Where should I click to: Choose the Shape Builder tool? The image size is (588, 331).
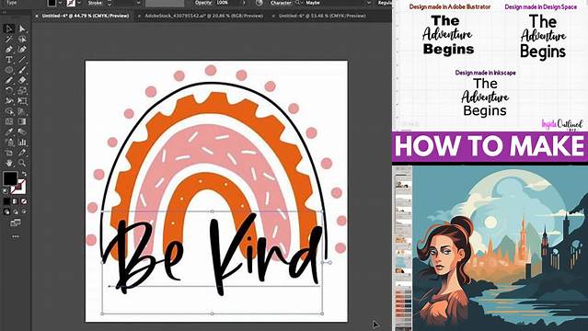coord(9,111)
